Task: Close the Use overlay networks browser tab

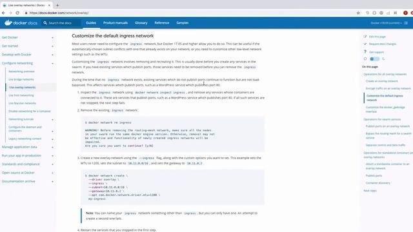Action: [49, 5]
